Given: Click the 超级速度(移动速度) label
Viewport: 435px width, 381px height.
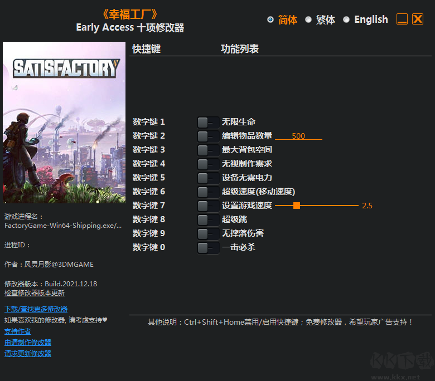Looking at the screenshot, I should 258,192.
